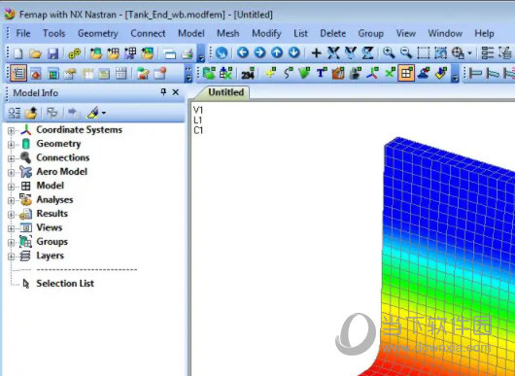
Task: Toggle coordinate system display icon
Action: [x=372, y=73]
